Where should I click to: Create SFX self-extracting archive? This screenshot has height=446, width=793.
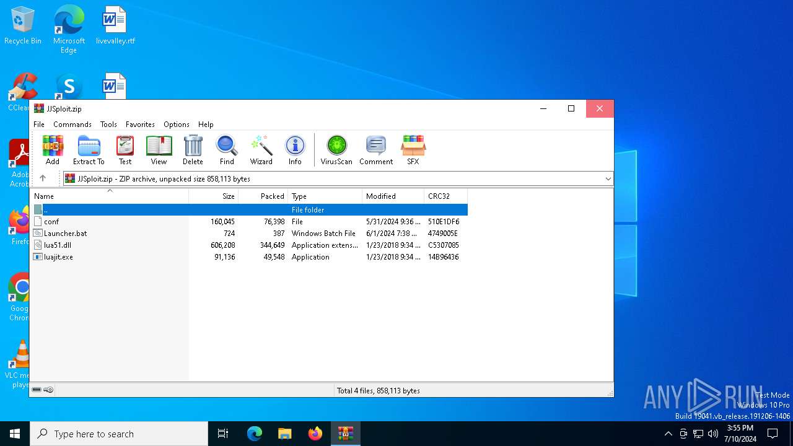pyautogui.click(x=413, y=151)
